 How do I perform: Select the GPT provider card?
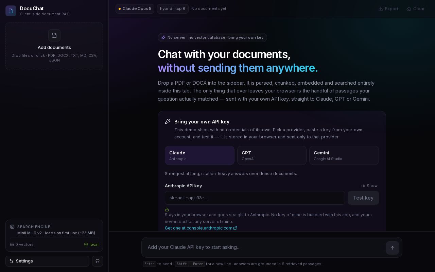coord(272,155)
